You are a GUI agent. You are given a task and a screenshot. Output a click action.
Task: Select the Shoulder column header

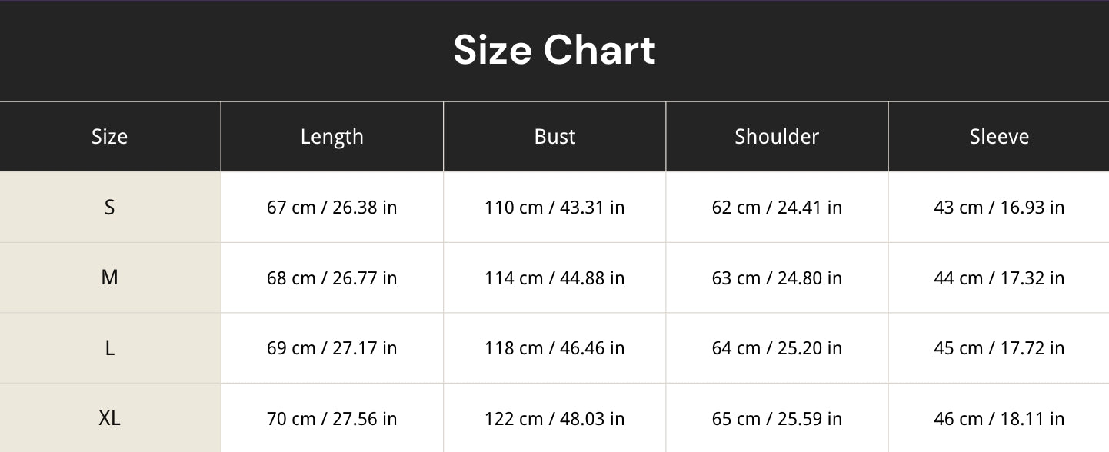[777, 137]
